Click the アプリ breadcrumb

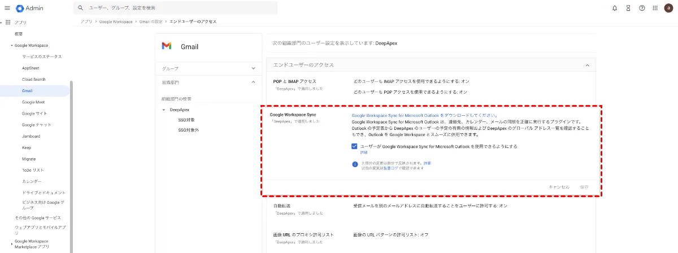86,21
